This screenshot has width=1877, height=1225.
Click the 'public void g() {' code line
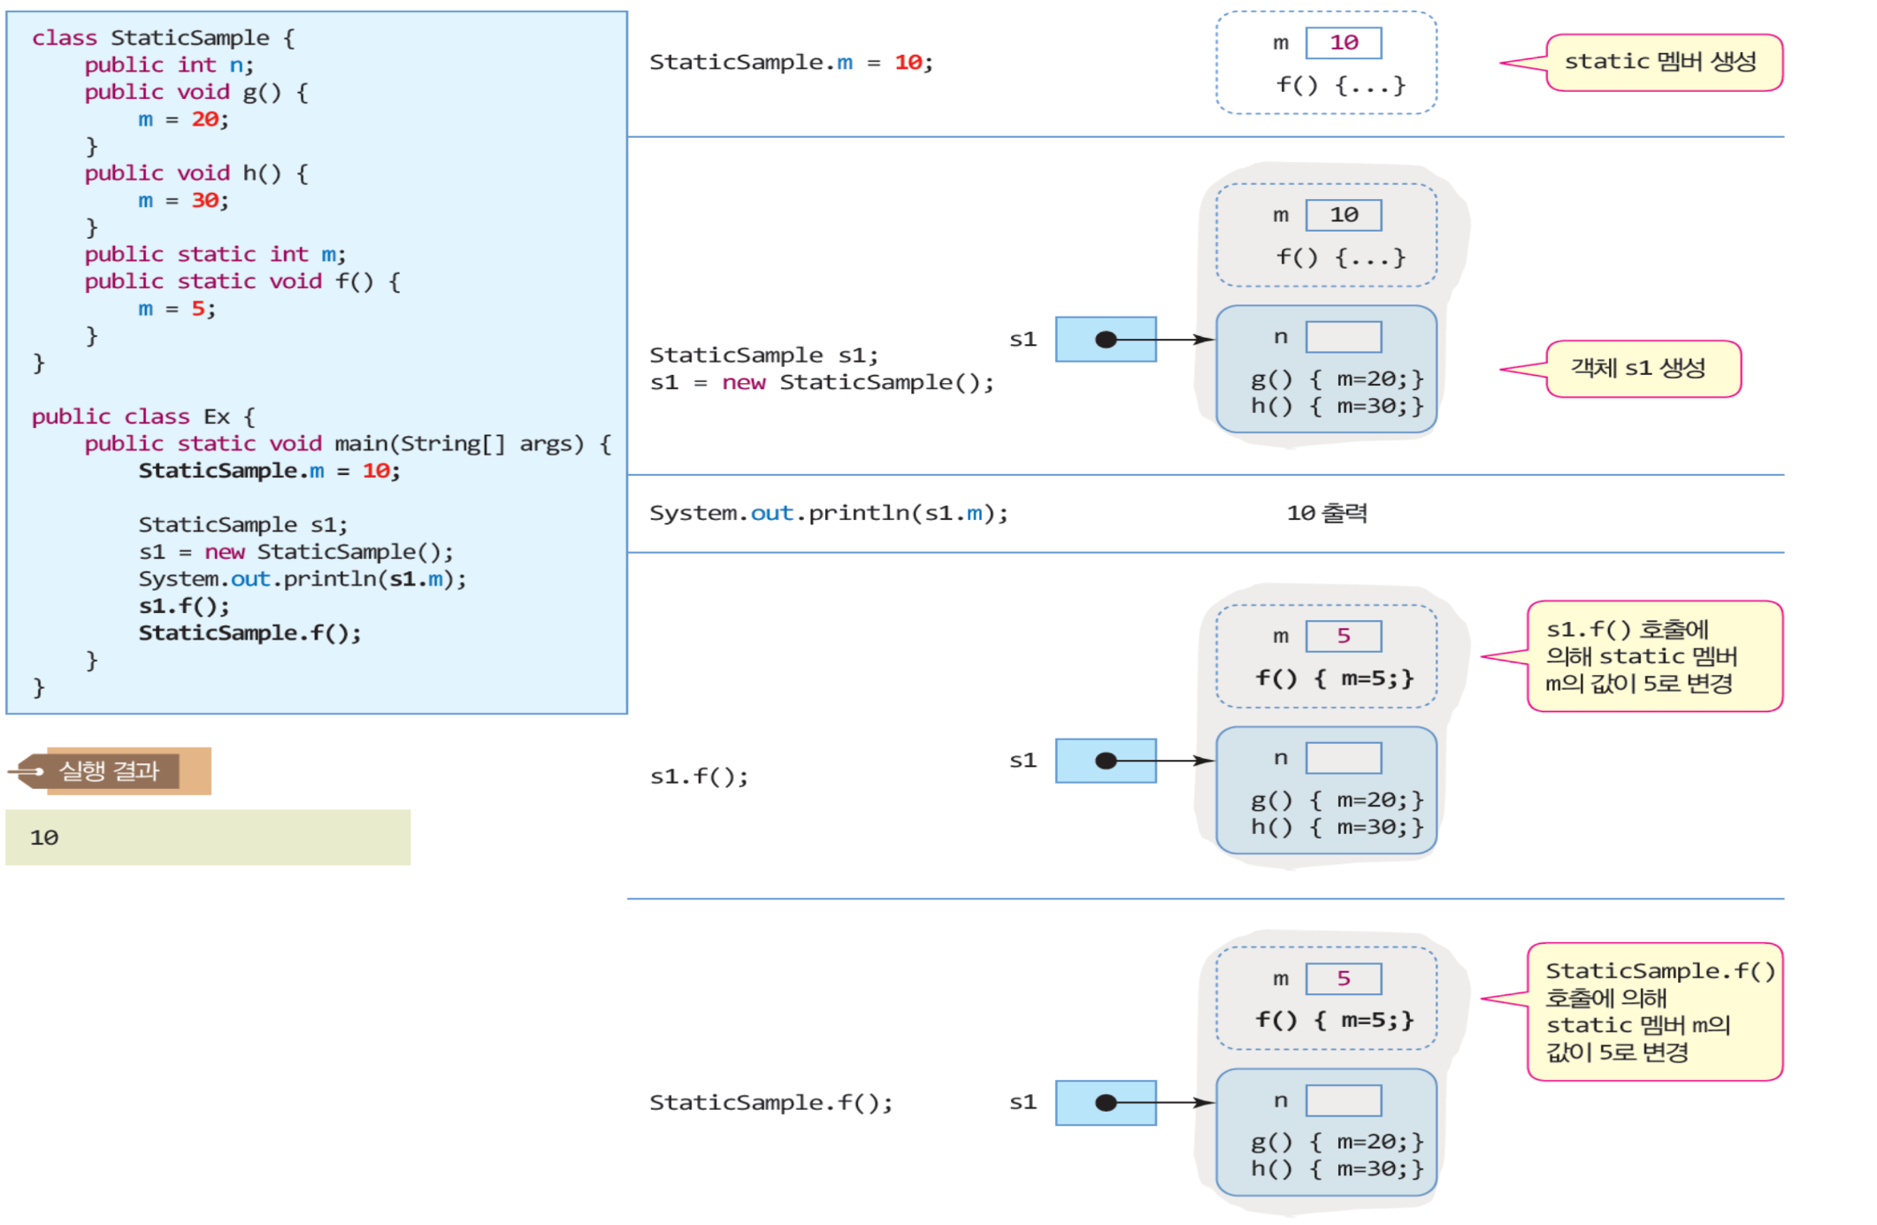pos(196,92)
